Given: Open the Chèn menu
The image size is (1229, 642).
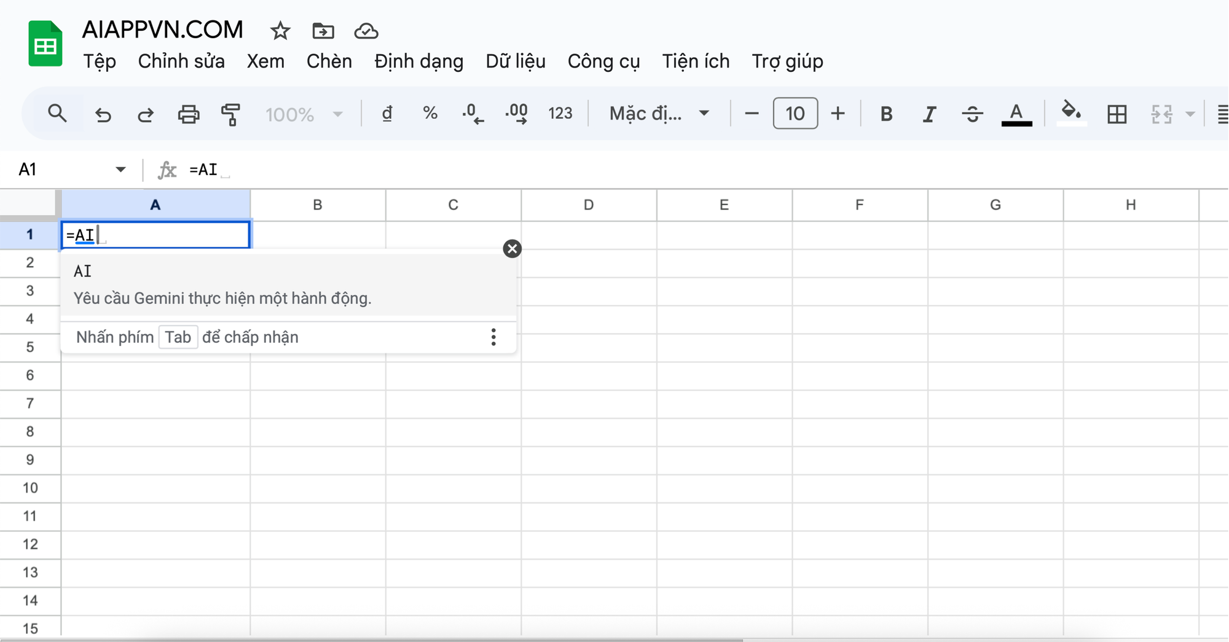Looking at the screenshot, I should 329,61.
